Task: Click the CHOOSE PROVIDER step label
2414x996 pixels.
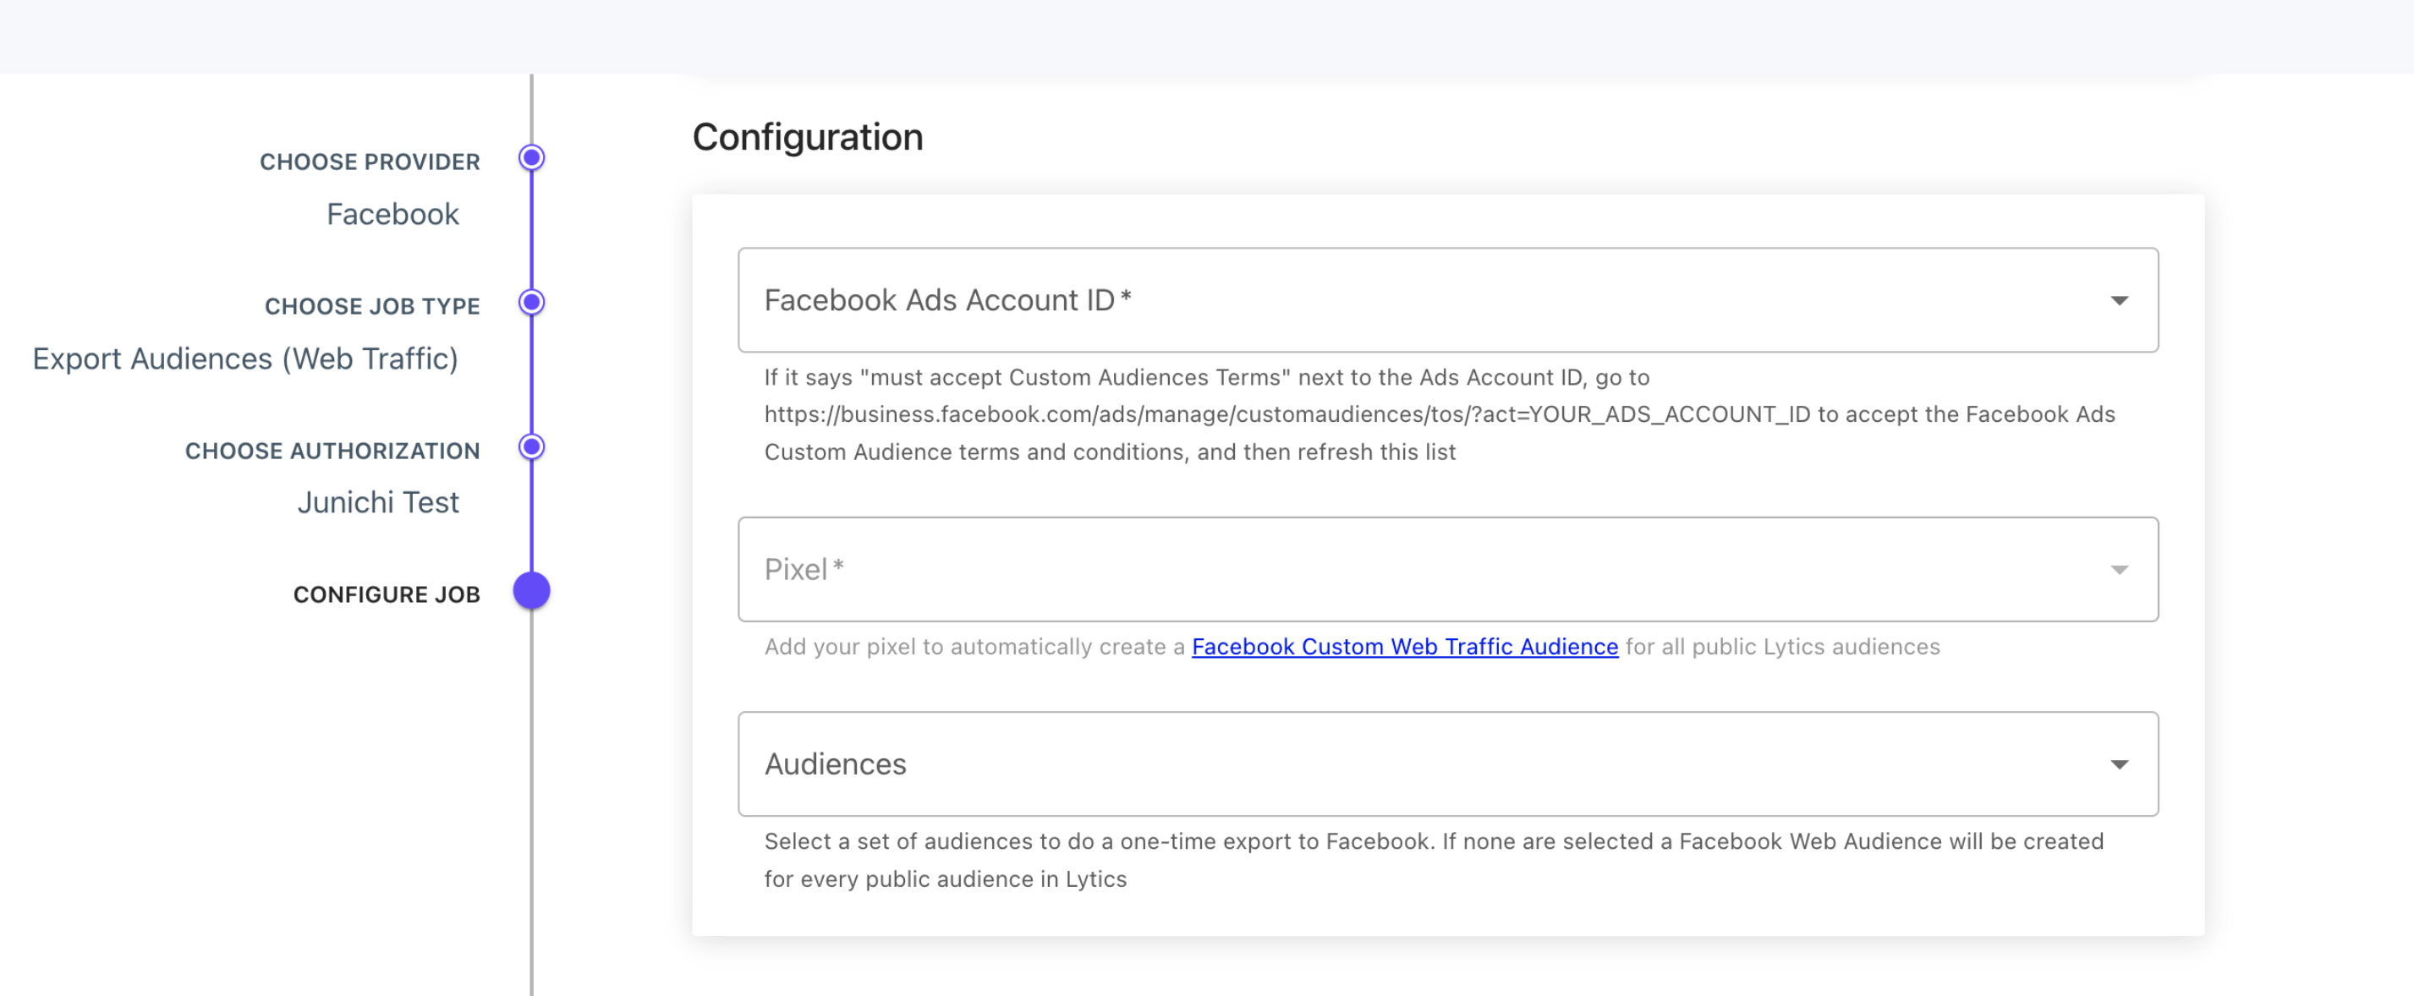Action: click(x=370, y=162)
